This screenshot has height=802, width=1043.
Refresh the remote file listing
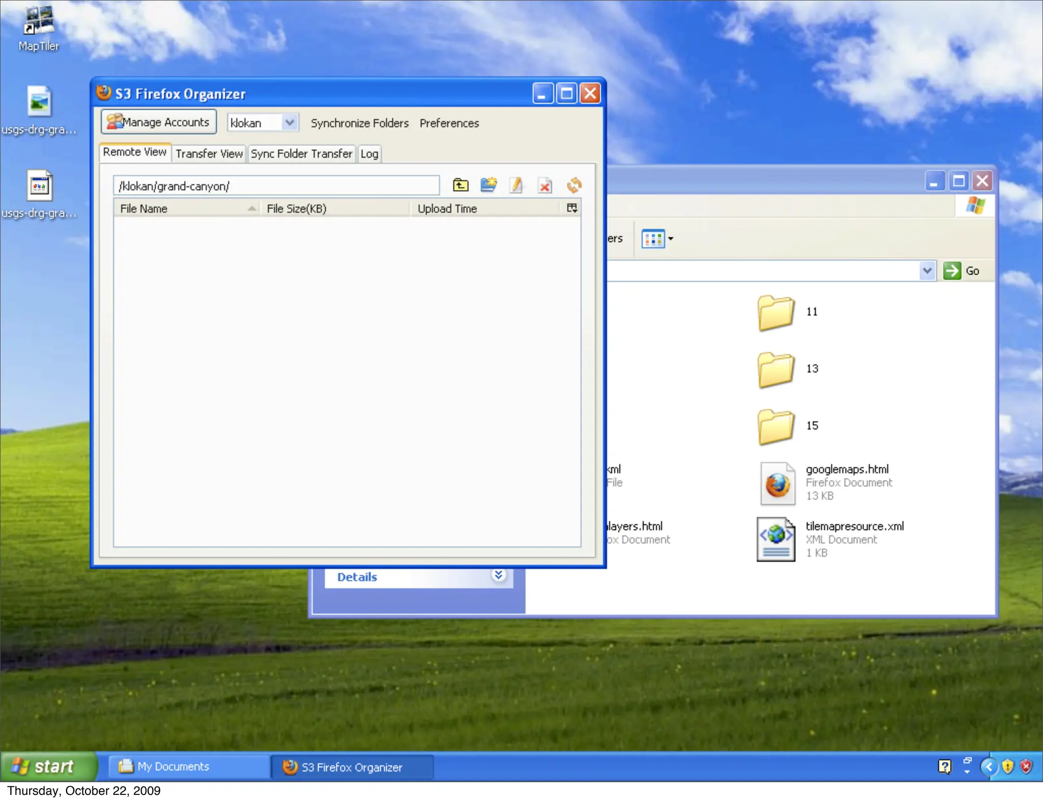click(574, 185)
